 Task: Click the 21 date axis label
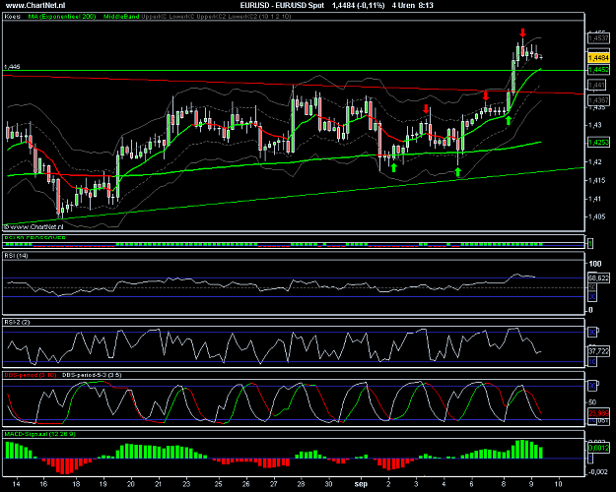tap(158, 484)
